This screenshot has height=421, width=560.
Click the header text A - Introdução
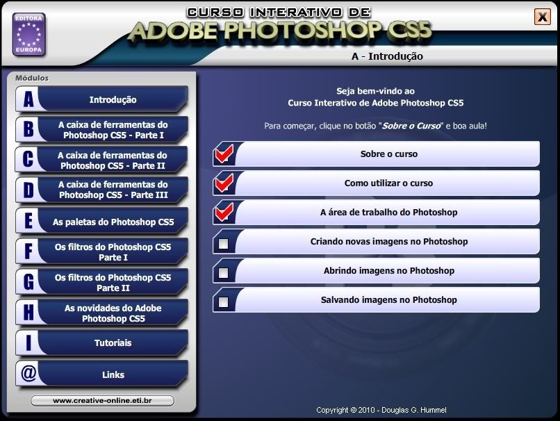(x=387, y=56)
